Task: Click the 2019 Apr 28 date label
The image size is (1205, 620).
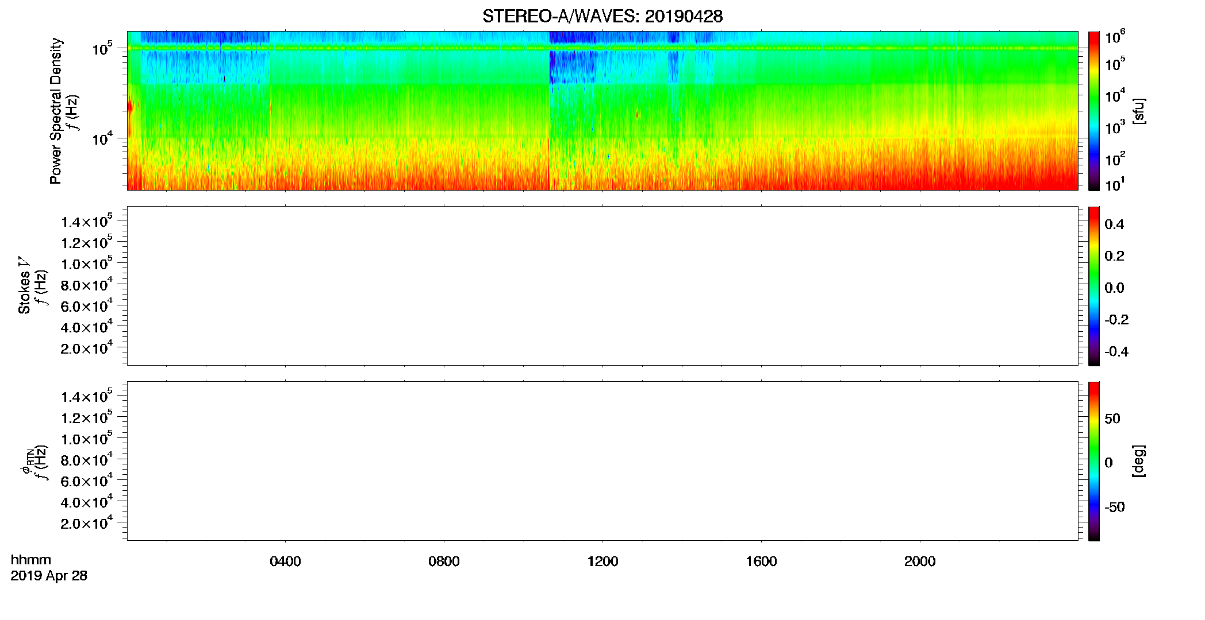Action: click(x=49, y=576)
